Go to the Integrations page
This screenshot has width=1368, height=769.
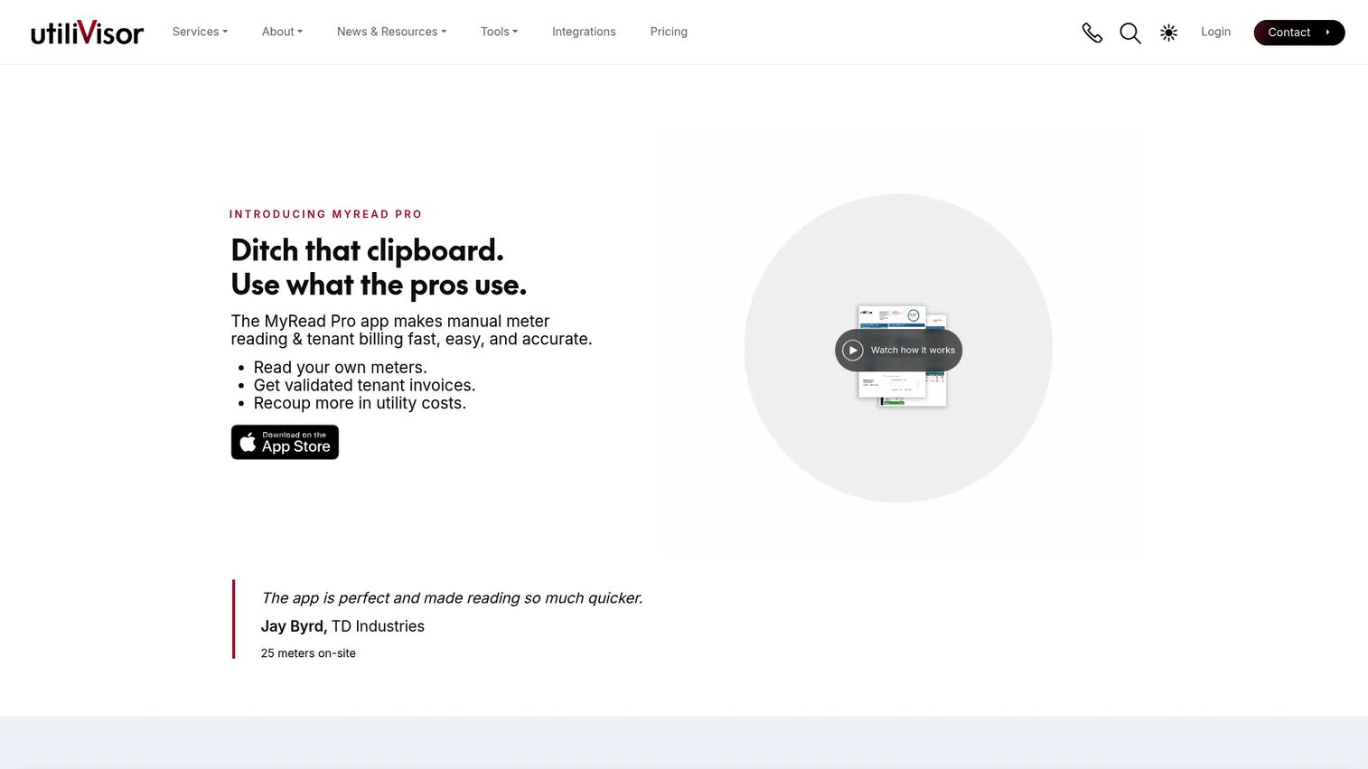coord(584,32)
